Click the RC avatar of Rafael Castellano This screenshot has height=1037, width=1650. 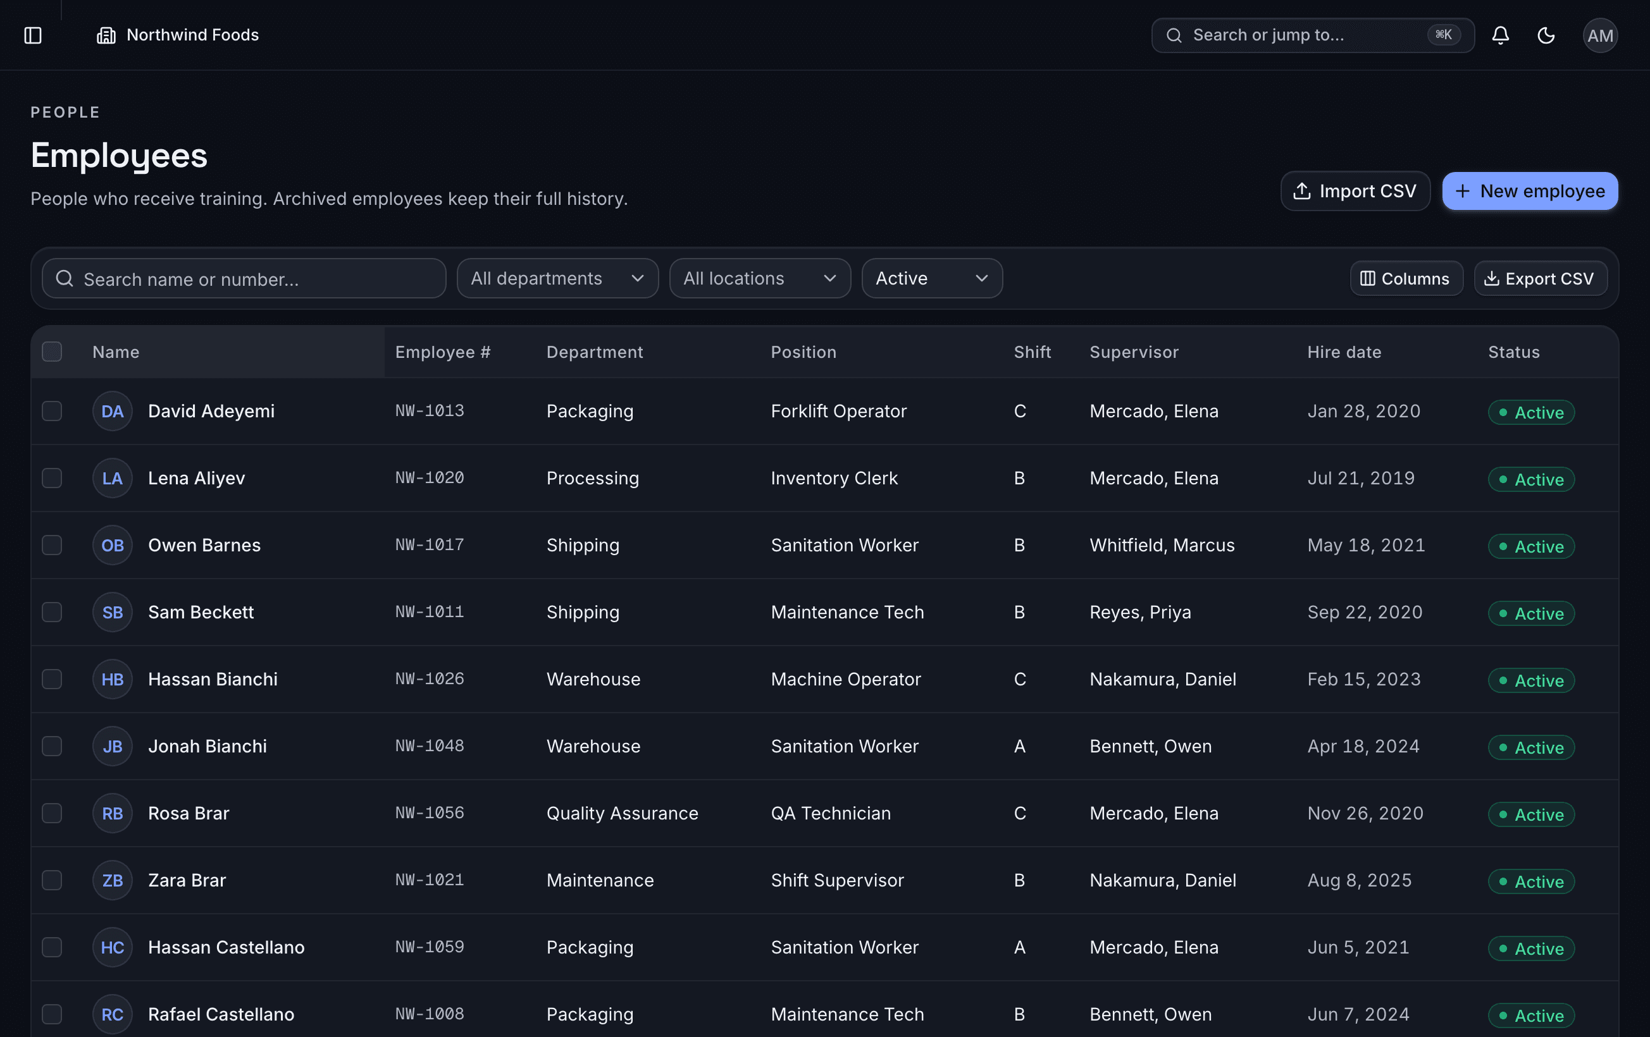pyautogui.click(x=113, y=1014)
